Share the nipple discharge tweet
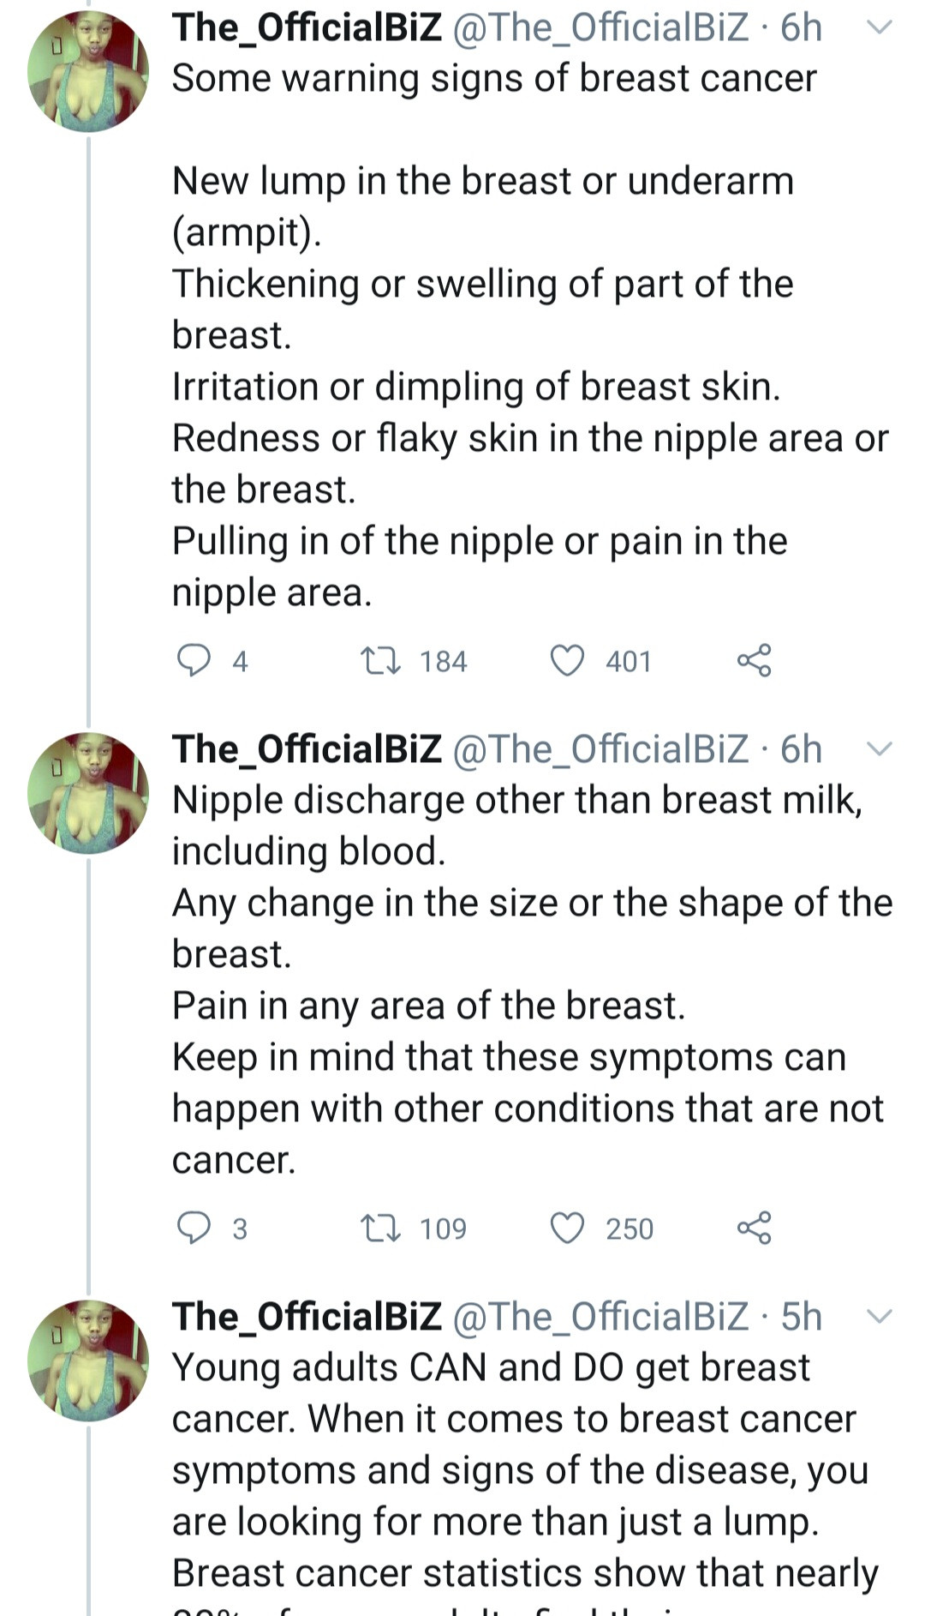This screenshot has width=925, height=1616. [x=754, y=1228]
